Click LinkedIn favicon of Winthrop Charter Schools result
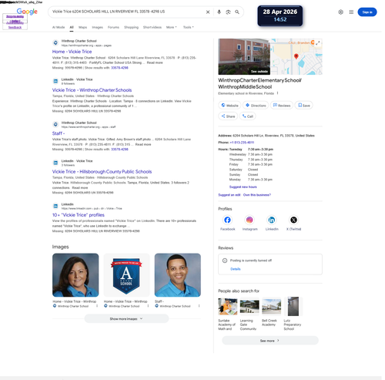The height and width of the screenshot is (380, 385). (x=55, y=81)
